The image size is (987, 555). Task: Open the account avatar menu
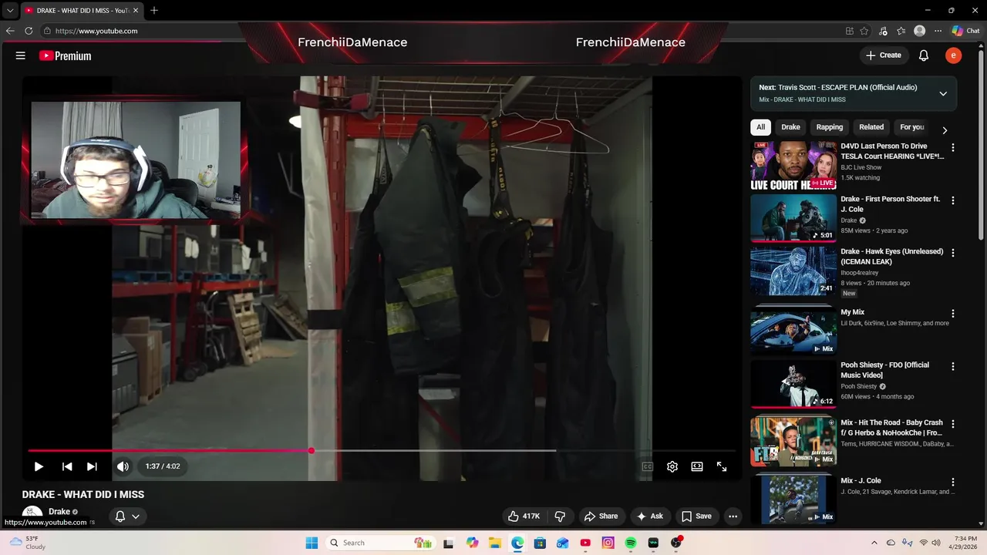954,55
